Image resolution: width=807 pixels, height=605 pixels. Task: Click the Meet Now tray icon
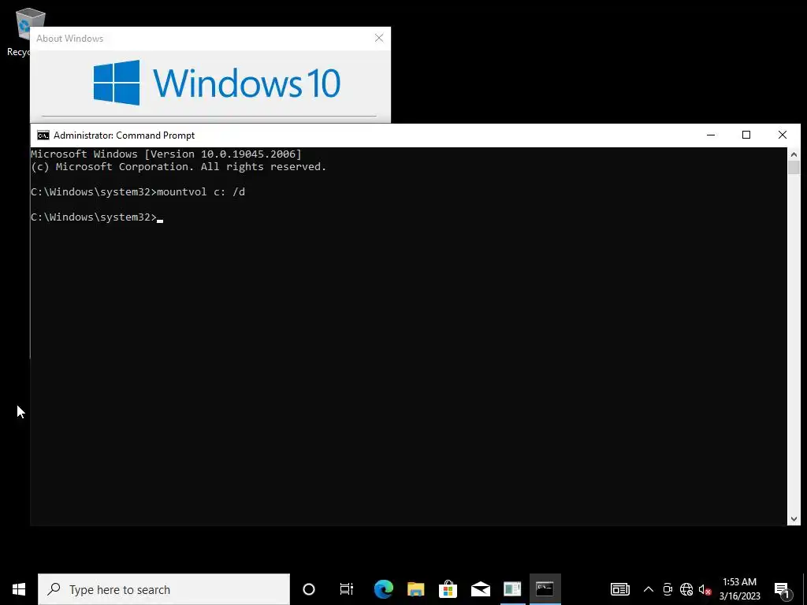[668, 589]
